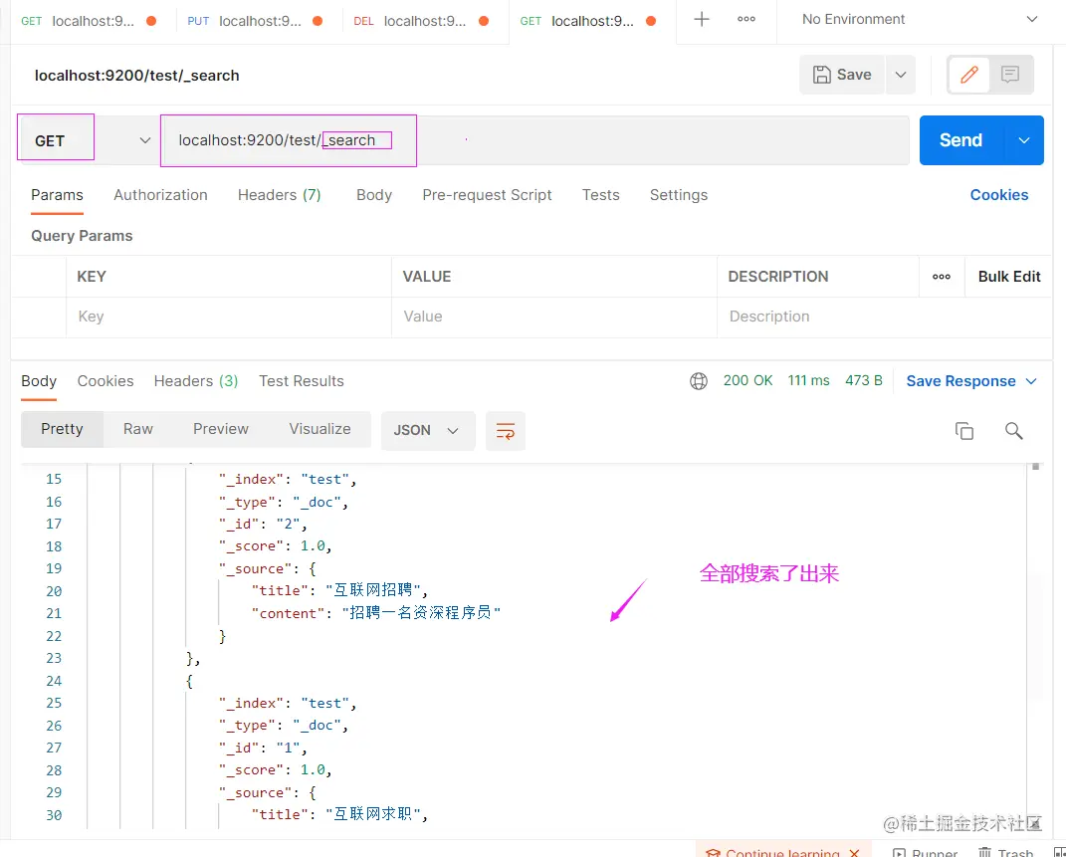Click the globe network icon near 200 OK
Image resolution: width=1066 pixels, height=857 pixels.
tap(698, 381)
